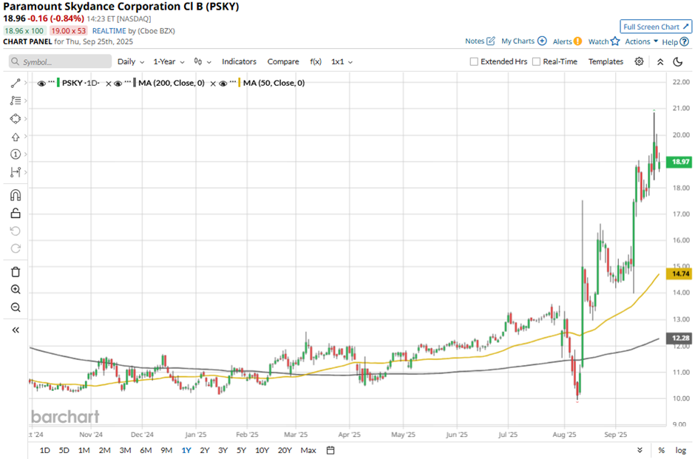695x459 pixels.
Task: Open Compare menu
Action: [x=282, y=61]
